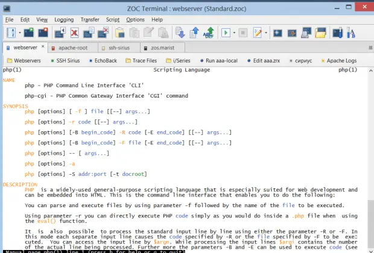Click the send text ABC/DEF icon
Image resolution: width=374 pixels, height=253 pixels.
[209, 33]
